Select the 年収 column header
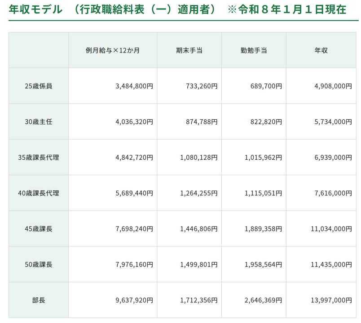This screenshot has width=361, height=323. click(x=320, y=50)
